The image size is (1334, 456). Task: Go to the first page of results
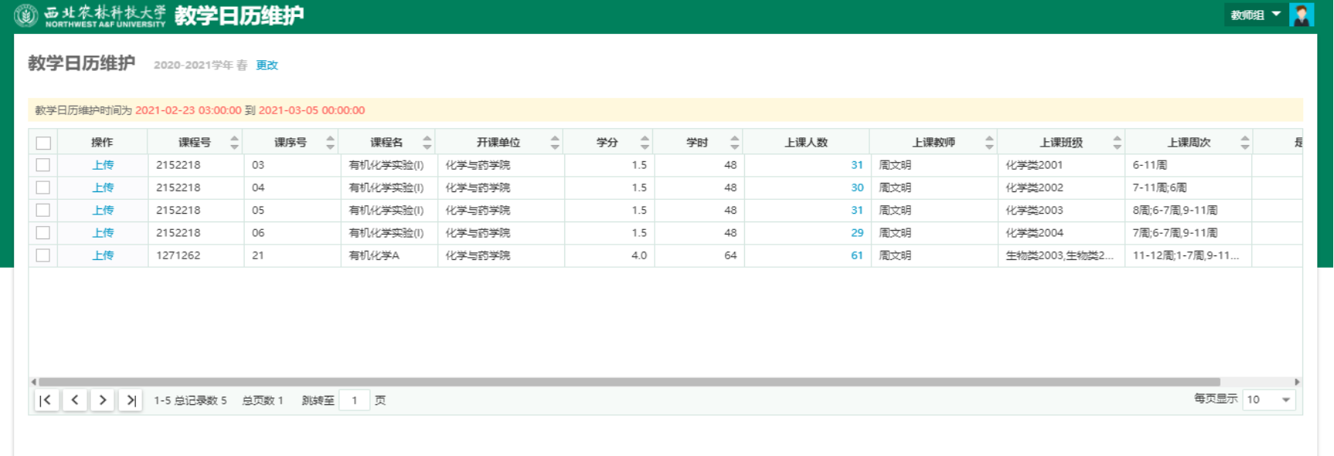46,400
